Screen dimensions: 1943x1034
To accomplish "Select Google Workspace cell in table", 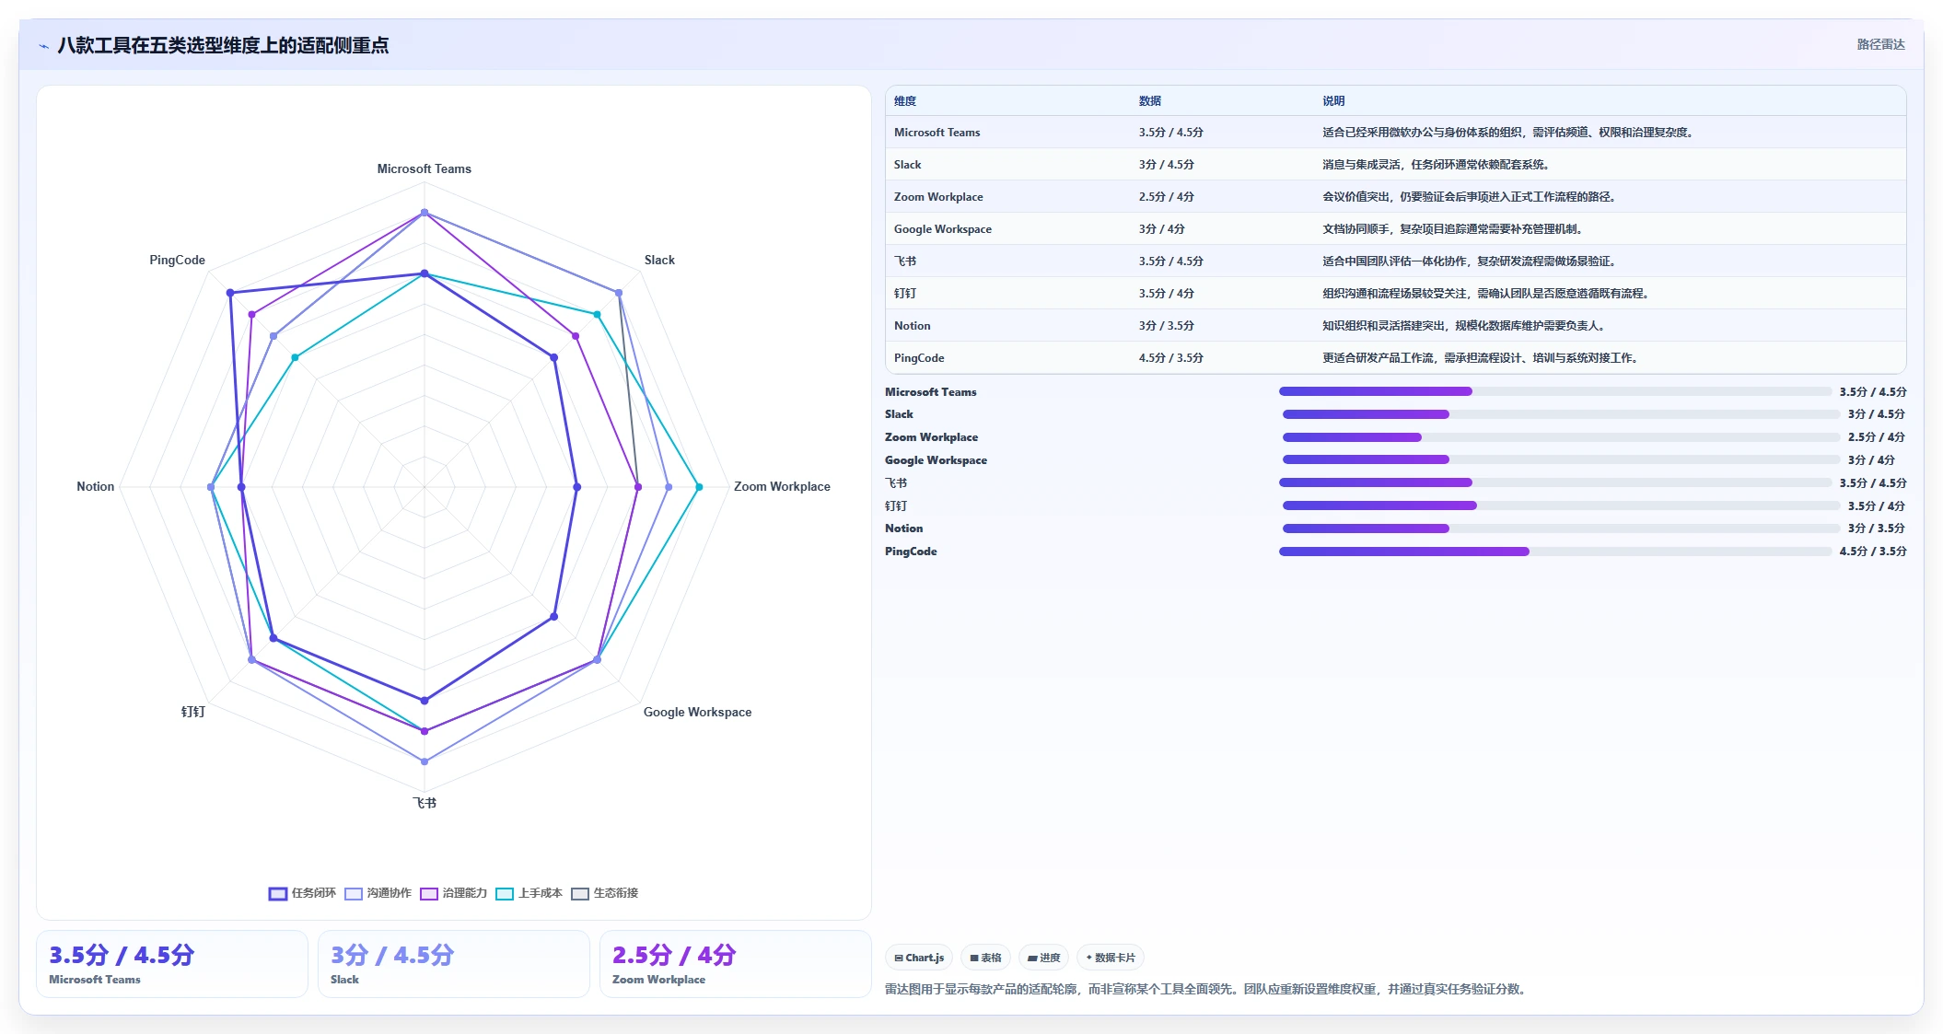I will 942,229.
